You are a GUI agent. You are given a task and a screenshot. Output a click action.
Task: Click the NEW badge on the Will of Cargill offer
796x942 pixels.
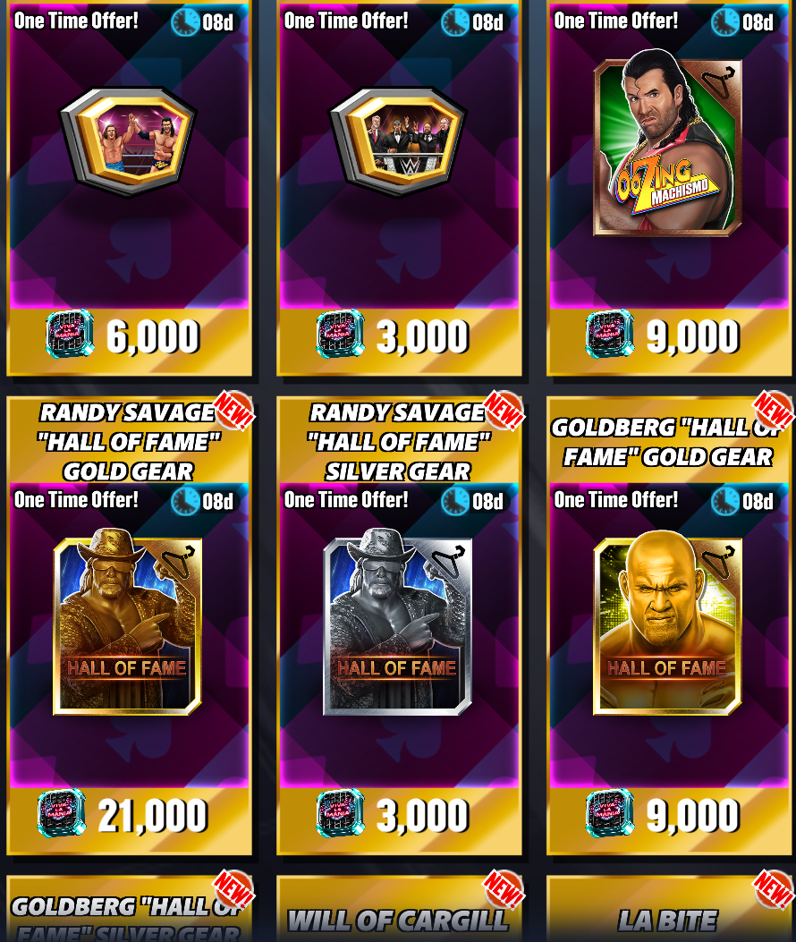[504, 889]
